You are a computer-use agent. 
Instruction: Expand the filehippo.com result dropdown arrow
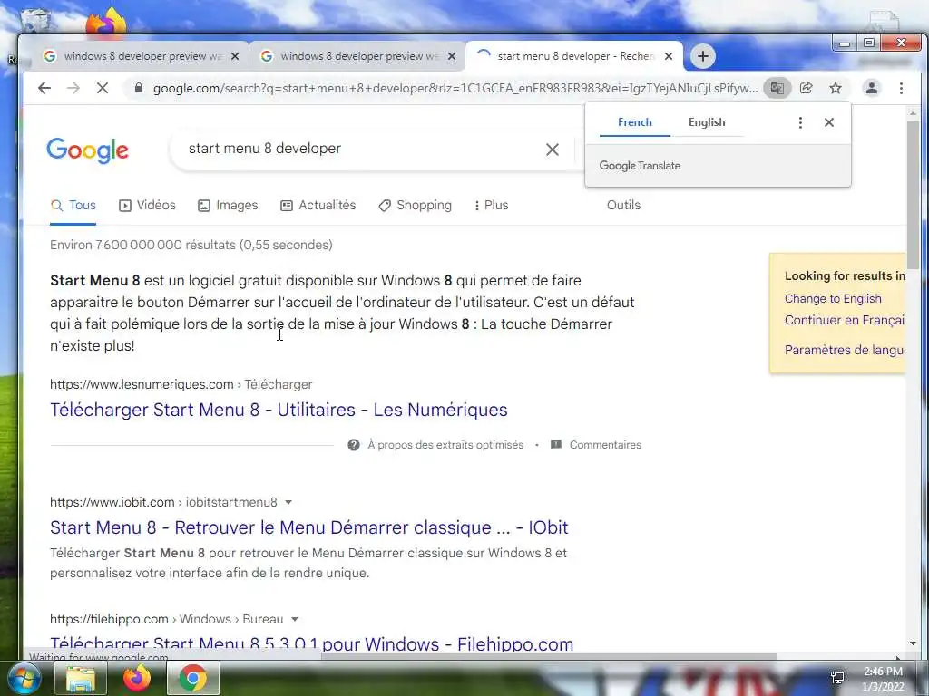pyautogui.click(x=295, y=620)
